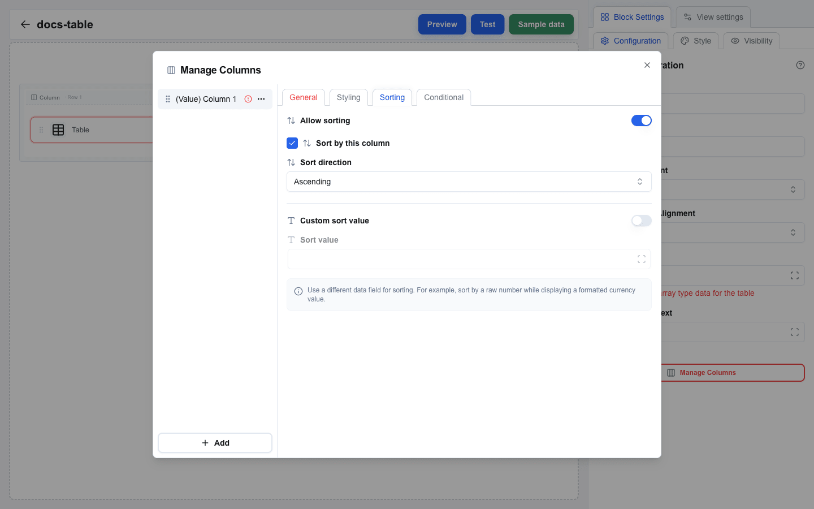Click the drag handle of the Table block

click(41, 130)
